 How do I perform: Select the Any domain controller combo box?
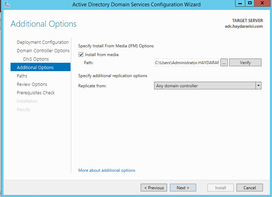(x=208, y=86)
